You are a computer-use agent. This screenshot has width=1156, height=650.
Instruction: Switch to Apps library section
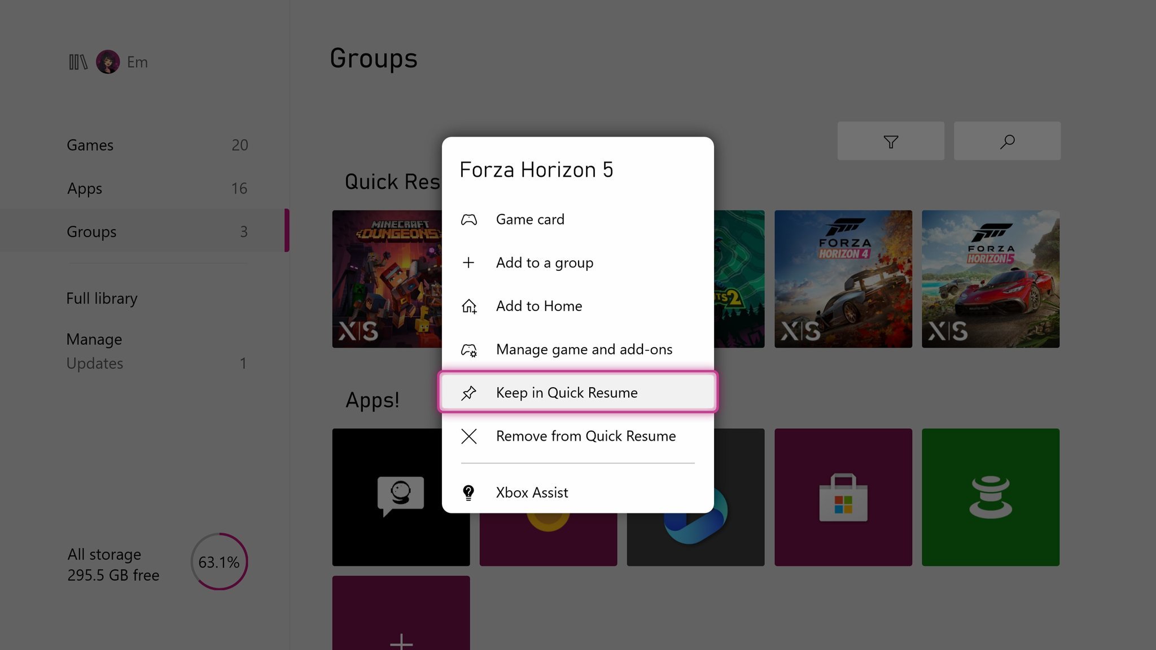click(85, 188)
